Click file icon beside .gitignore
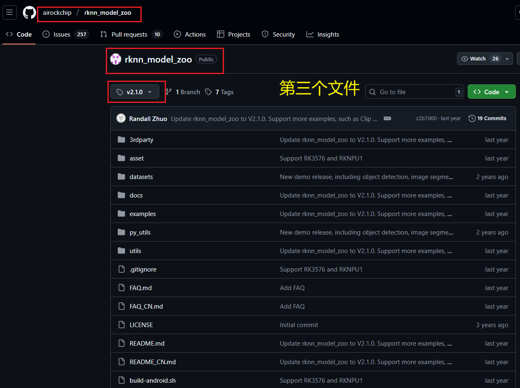Viewport: 520px width, 388px height. point(121,270)
